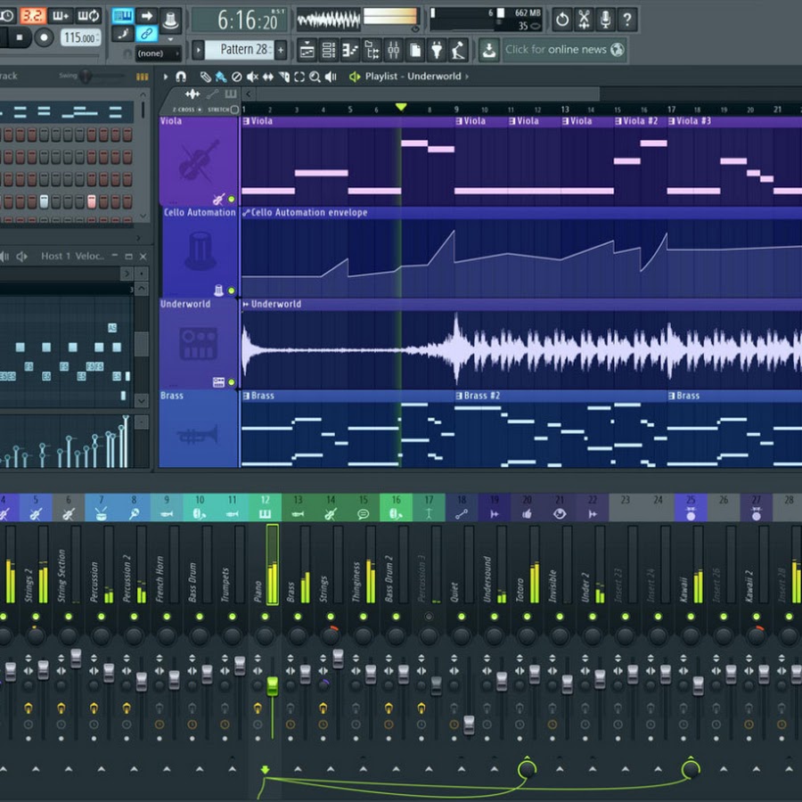Open the mixer view icon
Viewport: 802px width, 802px height.
393,50
